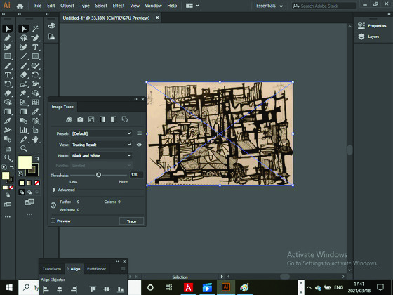The image size is (393, 295).
Task: Click the Threshold value field showing 128
Action: pos(136,175)
